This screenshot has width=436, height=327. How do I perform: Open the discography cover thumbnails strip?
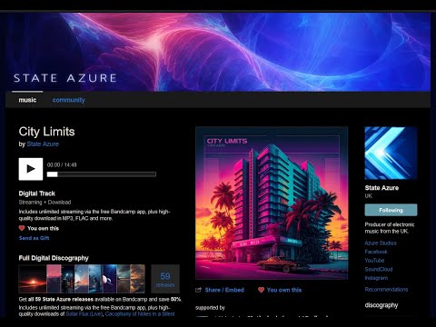point(82,279)
